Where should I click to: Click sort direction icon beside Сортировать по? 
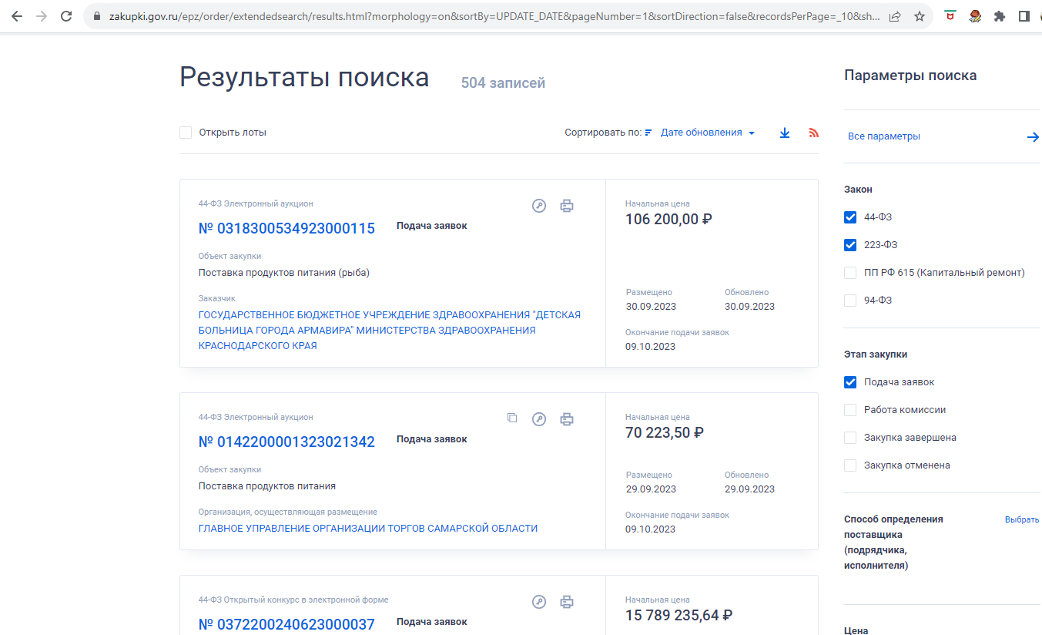(x=648, y=133)
